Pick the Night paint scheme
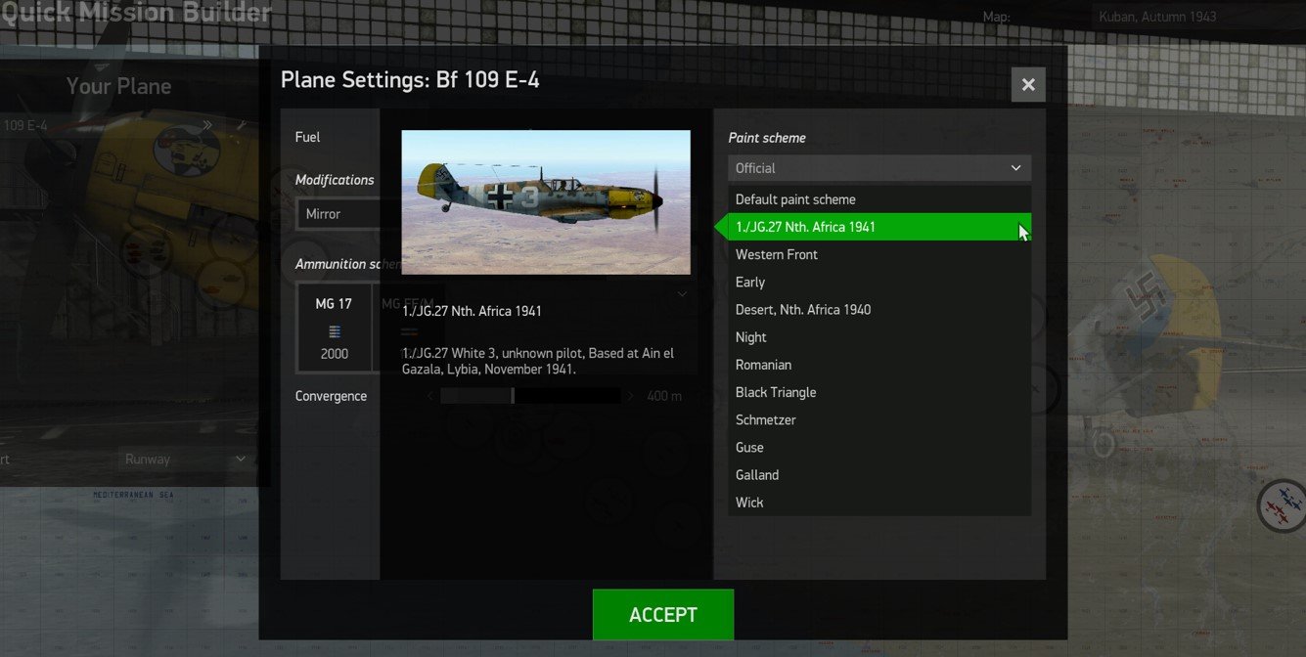The height and width of the screenshot is (657, 1306). pyautogui.click(x=879, y=337)
